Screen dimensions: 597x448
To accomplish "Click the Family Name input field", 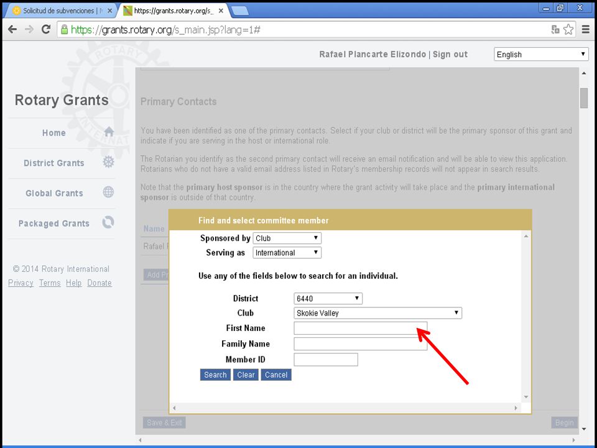I will click(361, 343).
